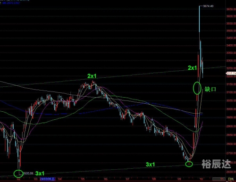The height and width of the screenshot is (182, 236).
Task: Click the 日线 period button
Action: (231, 179)
